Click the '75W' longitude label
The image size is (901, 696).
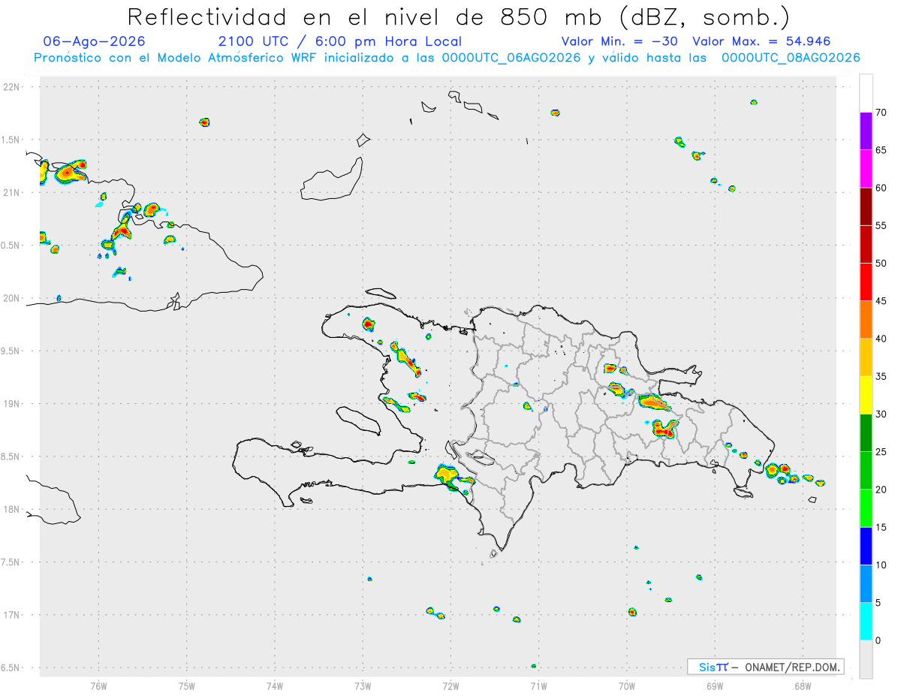click(187, 685)
